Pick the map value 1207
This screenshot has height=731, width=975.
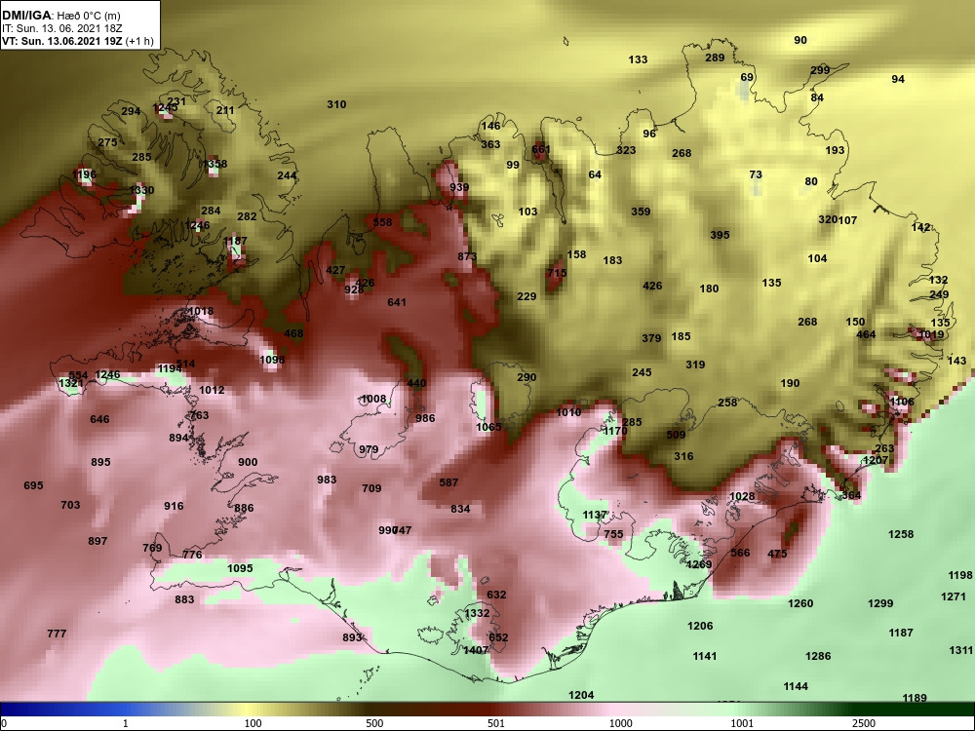click(x=876, y=461)
